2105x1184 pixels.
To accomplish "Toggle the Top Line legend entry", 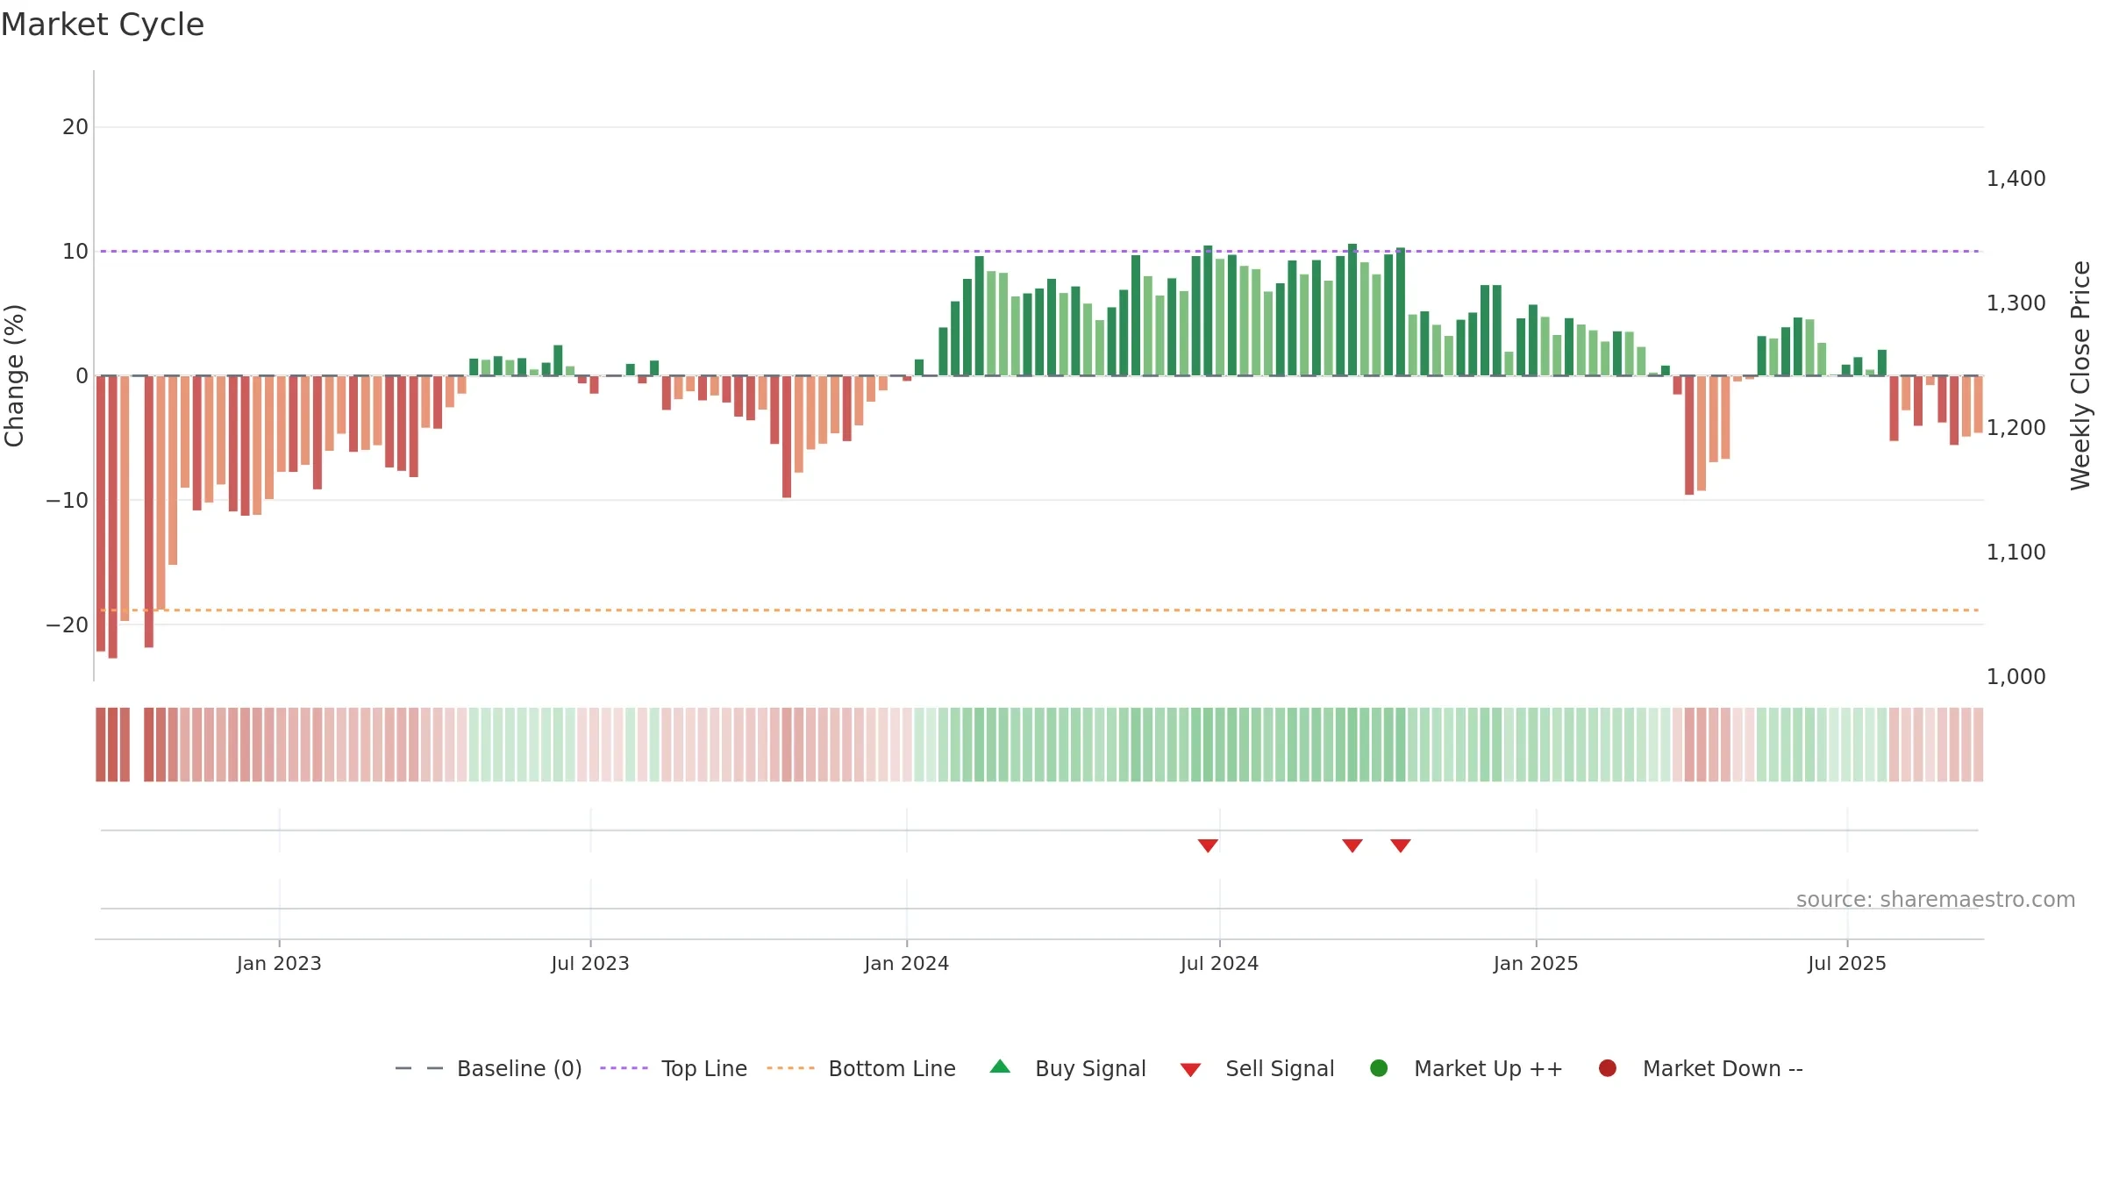I will (673, 1068).
